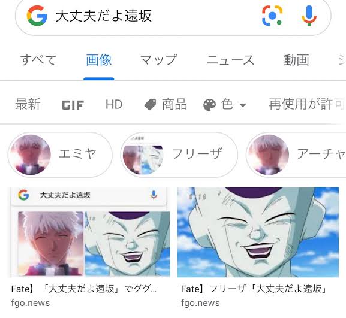Open the 動画 tab
This screenshot has width=346, height=318.
tap(297, 60)
